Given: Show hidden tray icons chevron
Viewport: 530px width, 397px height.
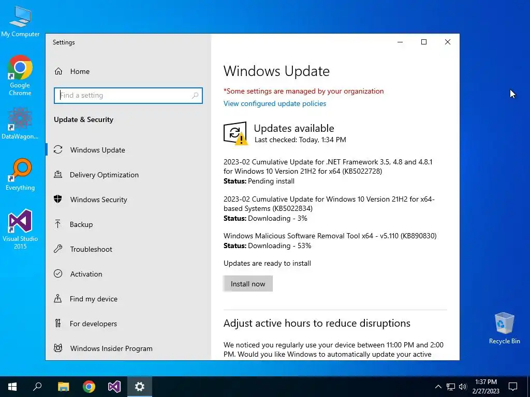Looking at the screenshot, I should click(438, 387).
